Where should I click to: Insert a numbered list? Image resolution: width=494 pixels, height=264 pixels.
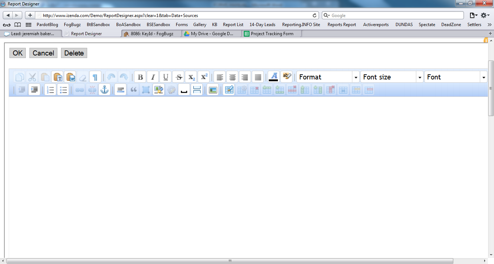point(50,90)
